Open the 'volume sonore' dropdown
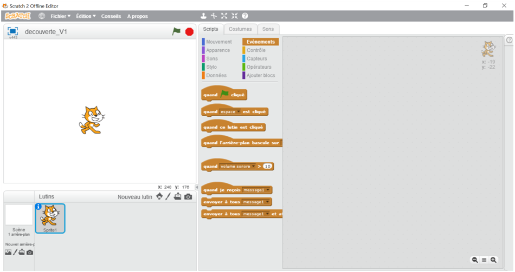Viewport: 515px width, 272px height. (253, 167)
